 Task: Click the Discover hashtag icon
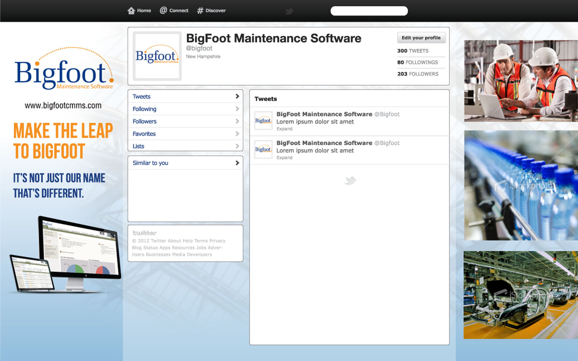[200, 11]
